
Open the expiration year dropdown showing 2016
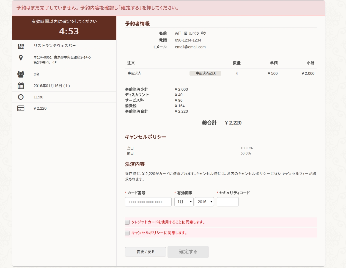204,201
